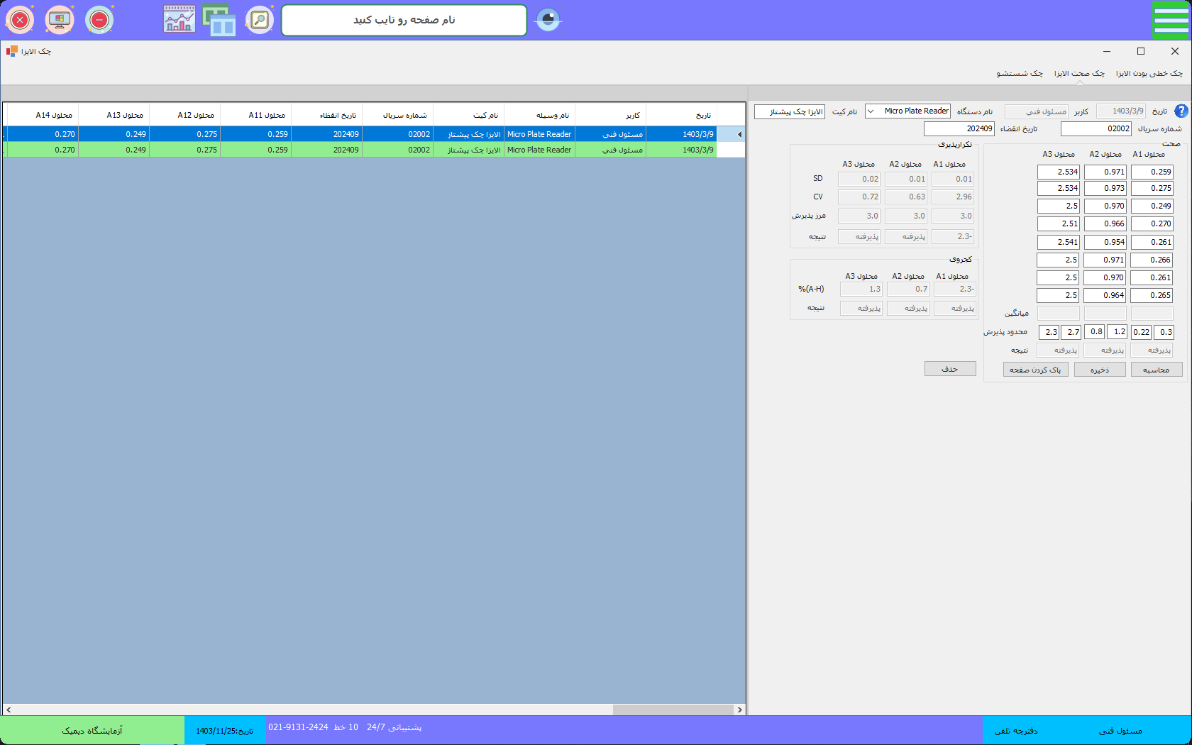
Task: Click the green and blue windows layout icon
Action: coord(219,20)
